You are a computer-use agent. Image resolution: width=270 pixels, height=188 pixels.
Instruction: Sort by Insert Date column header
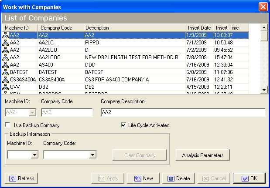click(x=199, y=28)
